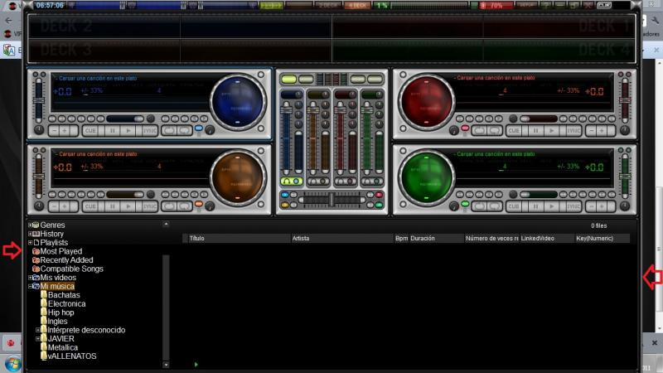Collapse the Mi música folder

click(30, 286)
